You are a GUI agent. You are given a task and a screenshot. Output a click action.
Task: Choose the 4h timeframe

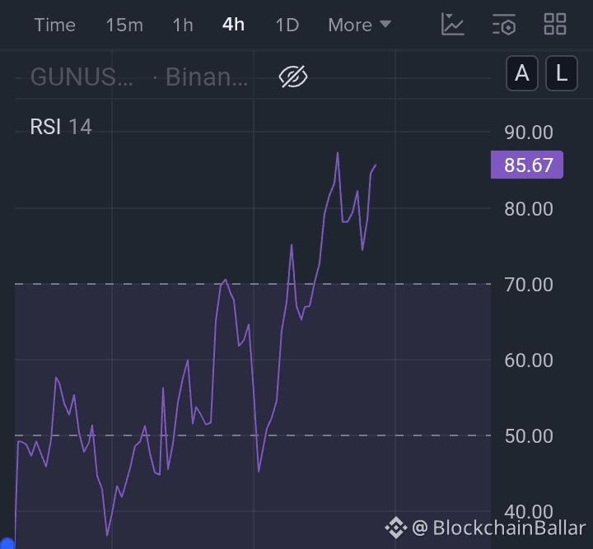pos(233,25)
